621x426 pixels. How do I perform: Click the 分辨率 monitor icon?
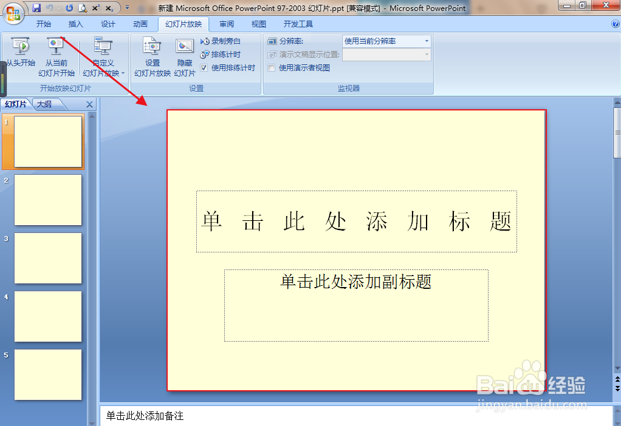pyautogui.click(x=272, y=41)
